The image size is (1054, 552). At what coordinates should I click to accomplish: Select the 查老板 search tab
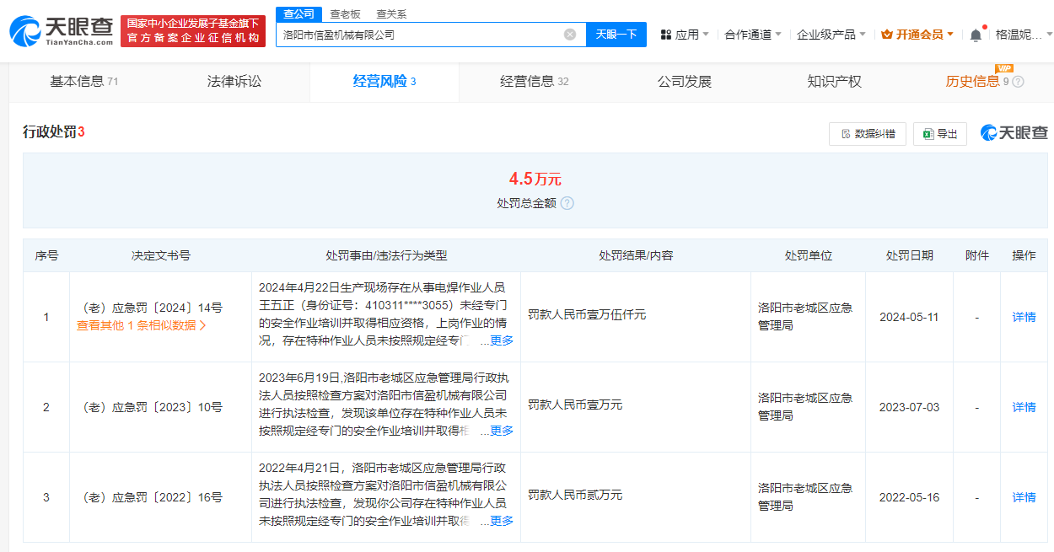(x=345, y=13)
